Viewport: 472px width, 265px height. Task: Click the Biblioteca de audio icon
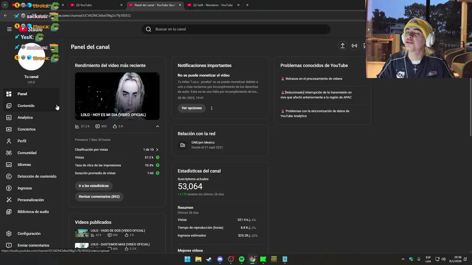[x=9, y=212]
